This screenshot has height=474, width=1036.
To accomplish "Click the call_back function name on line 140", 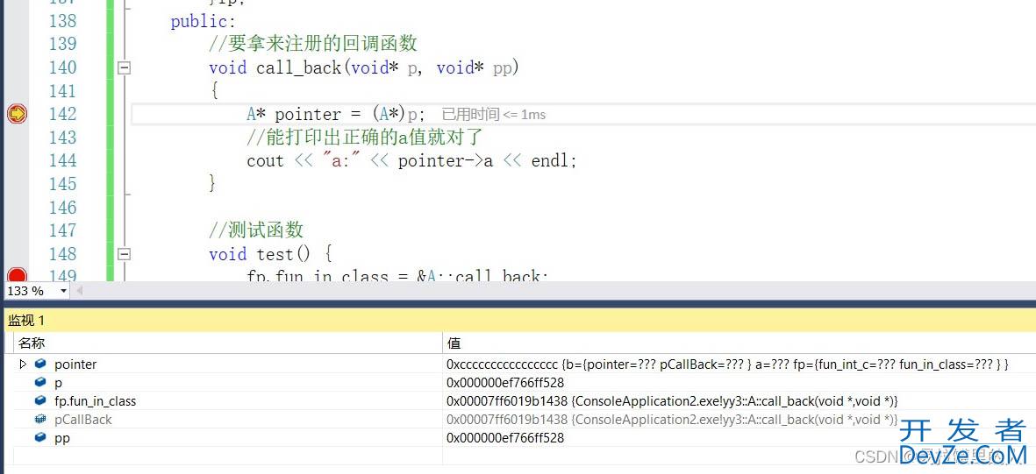I will click(x=298, y=68).
